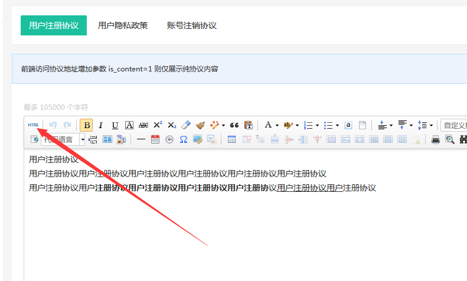Insert an unordered bullet list

tap(328, 125)
